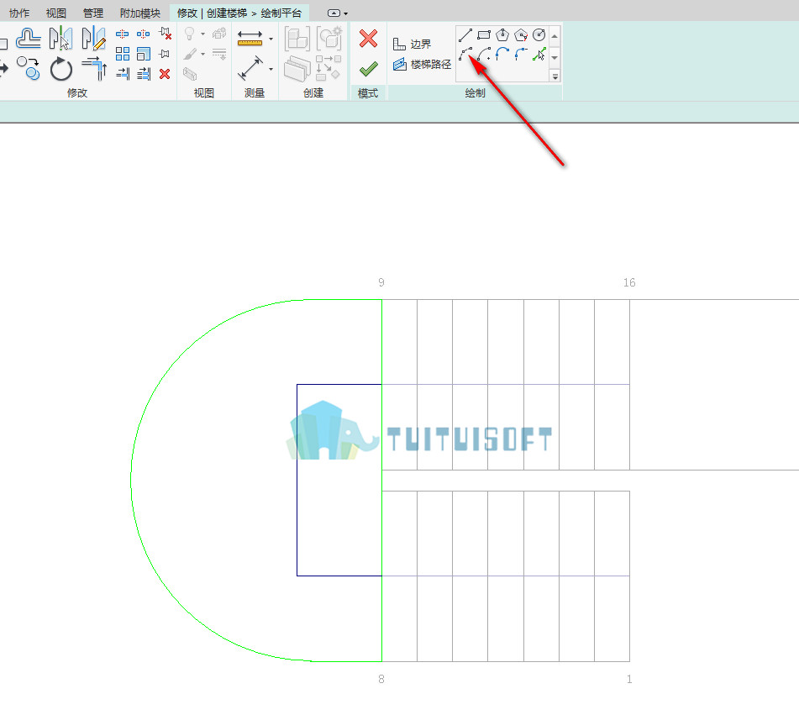Finish edit mode with green checkmark
This screenshot has width=799, height=715.
click(x=368, y=69)
